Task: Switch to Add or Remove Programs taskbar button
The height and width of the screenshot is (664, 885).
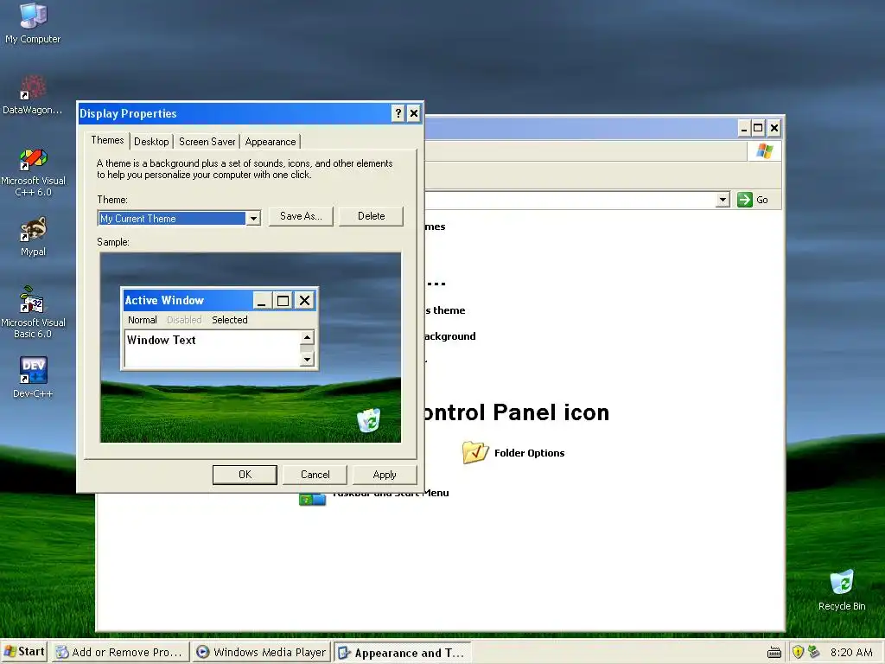Action: tap(120, 652)
